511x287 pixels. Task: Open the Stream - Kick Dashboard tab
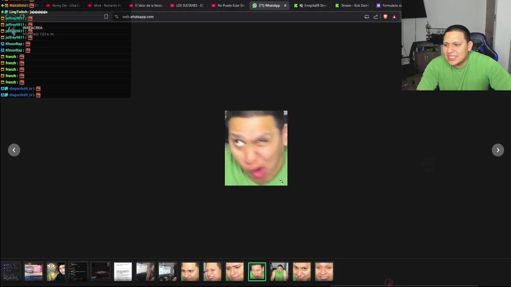point(352,6)
